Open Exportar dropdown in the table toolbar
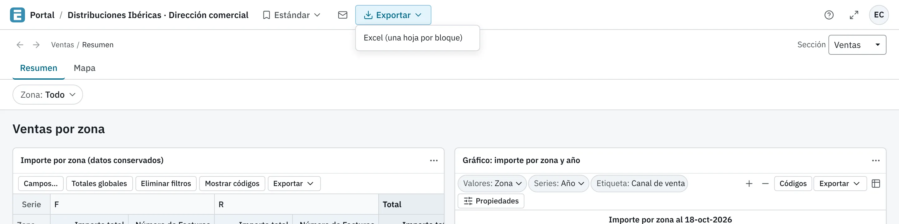This screenshot has height=224, width=899. tap(294, 184)
